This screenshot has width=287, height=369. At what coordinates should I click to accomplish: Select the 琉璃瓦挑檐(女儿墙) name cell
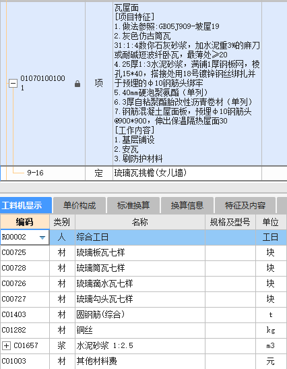tap(187, 173)
